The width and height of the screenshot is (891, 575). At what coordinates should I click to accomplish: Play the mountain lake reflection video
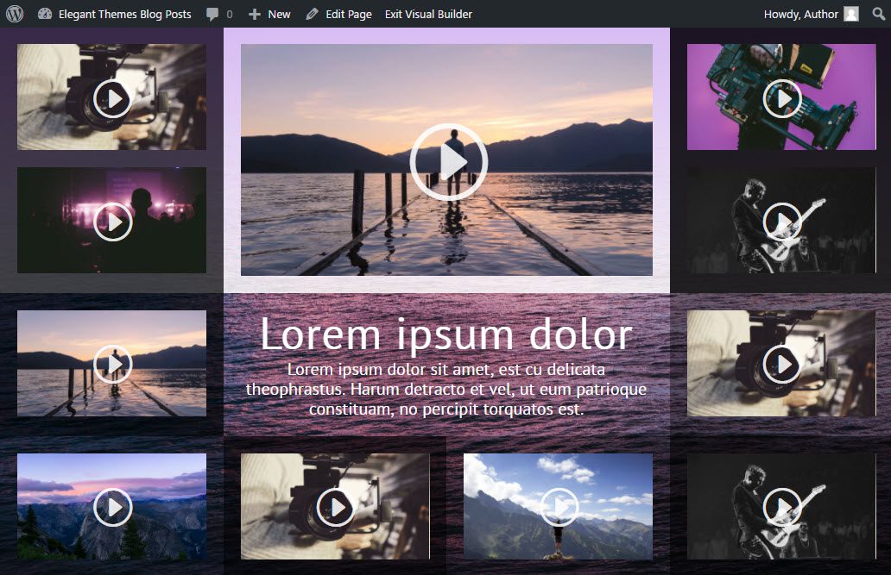(x=112, y=364)
